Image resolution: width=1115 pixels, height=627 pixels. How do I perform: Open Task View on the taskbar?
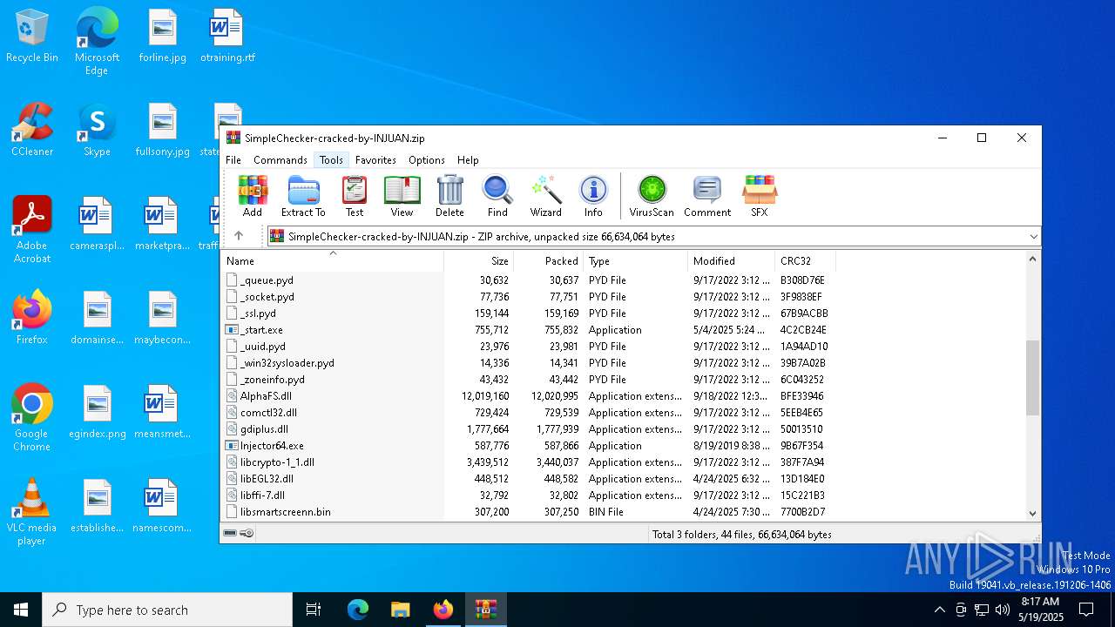click(x=314, y=610)
